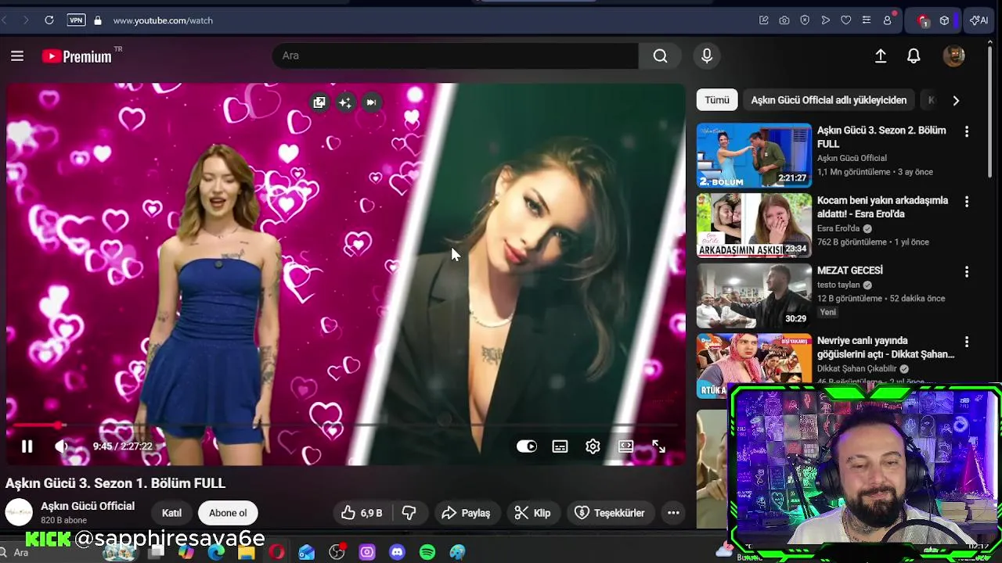Image resolution: width=1002 pixels, height=563 pixels.
Task: Open Discord from the taskbar
Action: point(397,552)
